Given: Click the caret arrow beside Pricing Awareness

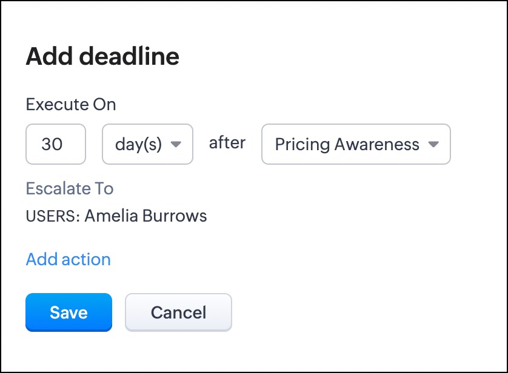Looking at the screenshot, I should (x=433, y=144).
